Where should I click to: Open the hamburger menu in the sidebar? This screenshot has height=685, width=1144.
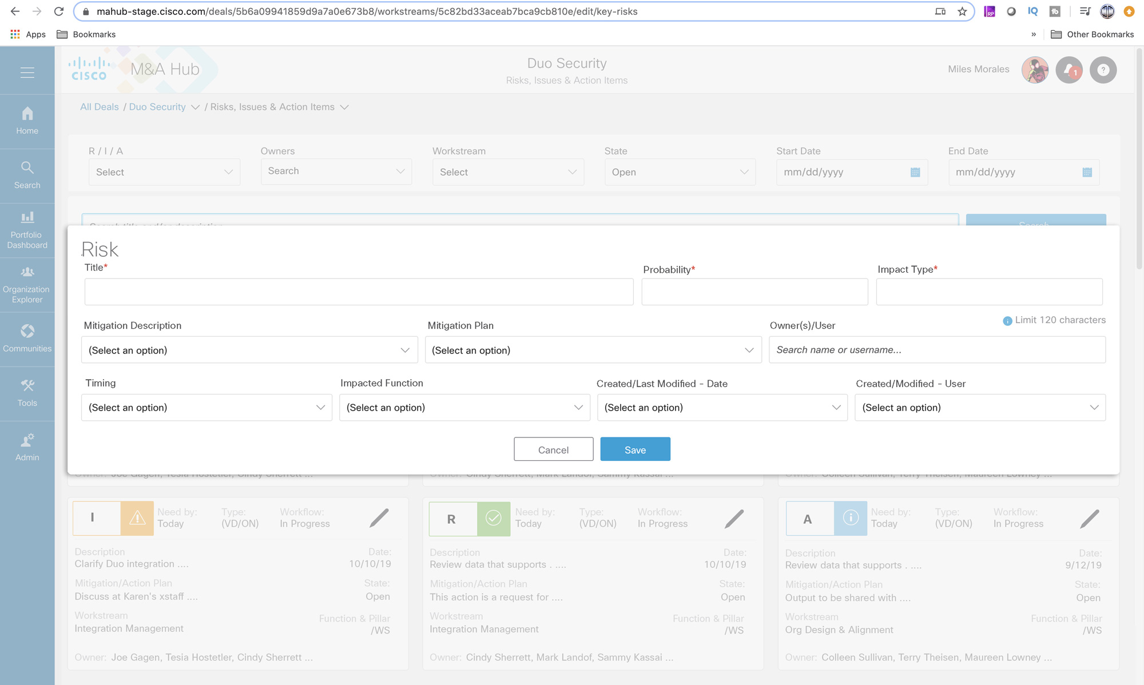coord(27,73)
